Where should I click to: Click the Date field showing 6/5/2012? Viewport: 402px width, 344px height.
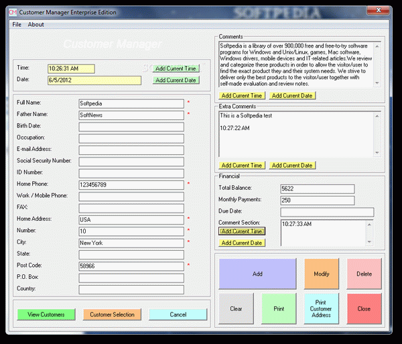tap(94, 80)
